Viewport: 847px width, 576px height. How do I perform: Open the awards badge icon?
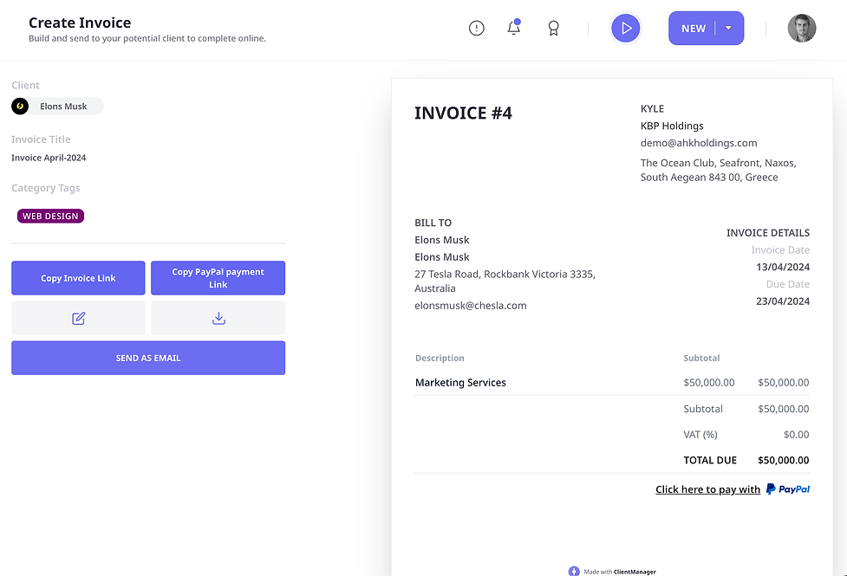point(553,28)
